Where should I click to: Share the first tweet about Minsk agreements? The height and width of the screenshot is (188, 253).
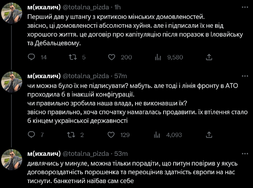[209, 57]
